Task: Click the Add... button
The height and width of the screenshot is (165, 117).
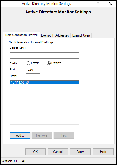Action: click(x=20, y=135)
